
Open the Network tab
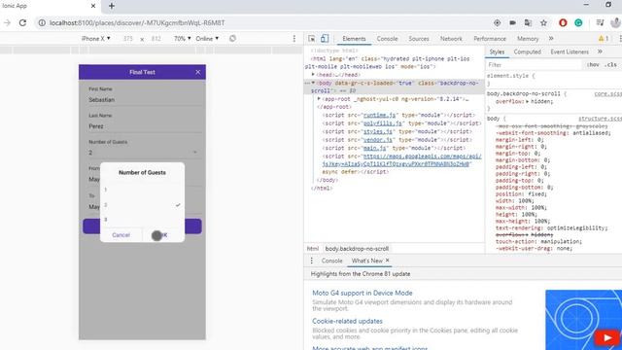(x=451, y=39)
